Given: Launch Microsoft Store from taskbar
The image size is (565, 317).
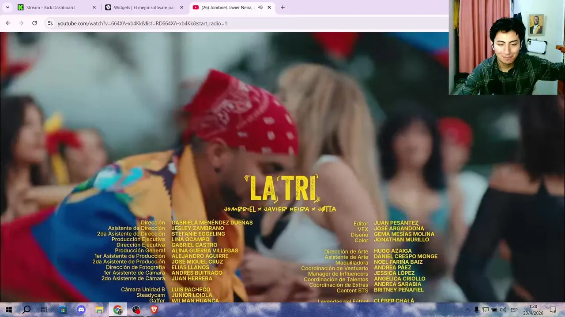Looking at the screenshot, I should click(63, 310).
